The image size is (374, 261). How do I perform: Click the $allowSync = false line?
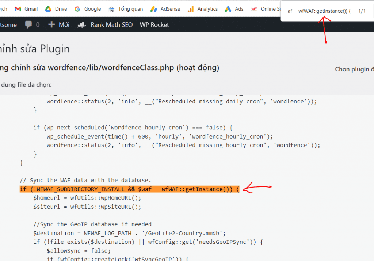pos(79,251)
